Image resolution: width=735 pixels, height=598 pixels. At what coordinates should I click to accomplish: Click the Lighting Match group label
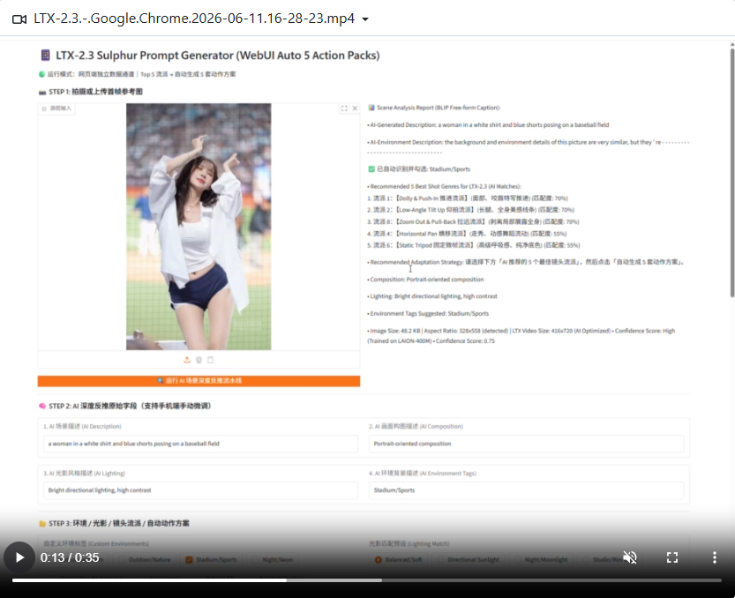(409, 543)
